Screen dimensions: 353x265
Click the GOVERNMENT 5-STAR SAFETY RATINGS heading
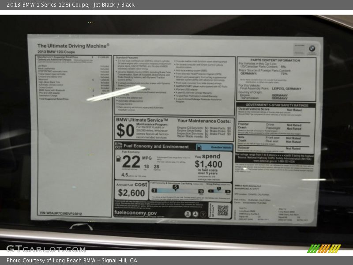[x=277, y=105]
